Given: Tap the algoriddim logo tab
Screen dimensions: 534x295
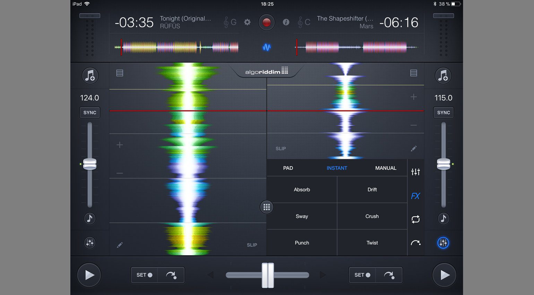Looking at the screenshot, I should (x=266, y=71).
